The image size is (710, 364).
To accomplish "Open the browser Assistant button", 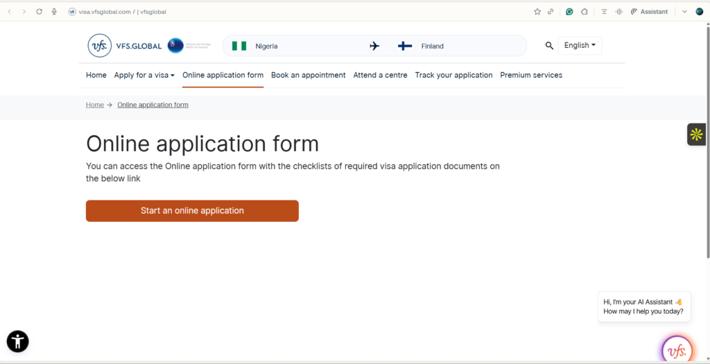I will click(649, 12).
